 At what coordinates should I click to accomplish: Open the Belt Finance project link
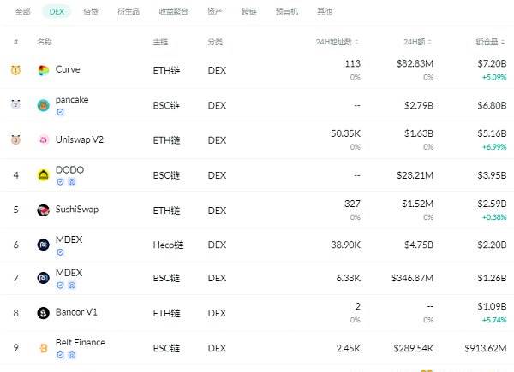click(x=80, y=342)
